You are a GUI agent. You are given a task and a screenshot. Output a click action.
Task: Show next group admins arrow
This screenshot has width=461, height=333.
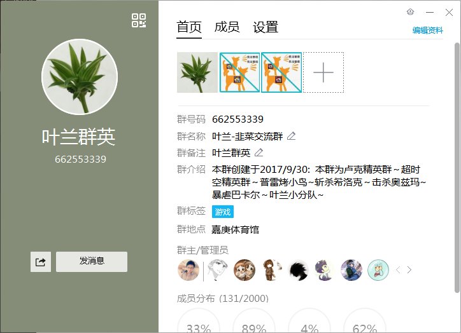click(x=409, y=269)
